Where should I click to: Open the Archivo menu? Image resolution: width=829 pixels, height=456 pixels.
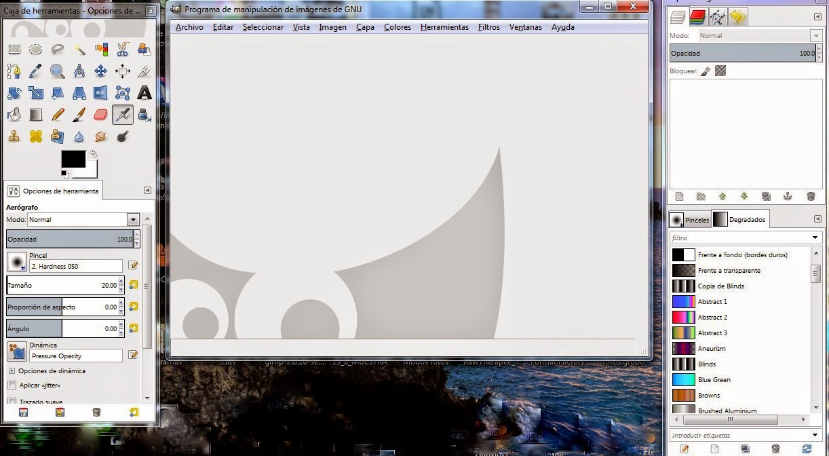click(x=189, y=27)
